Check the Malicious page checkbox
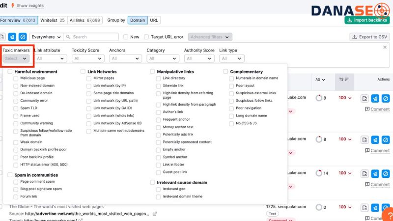This screenshot has width=393, height=221. click(x=16, y=78)
